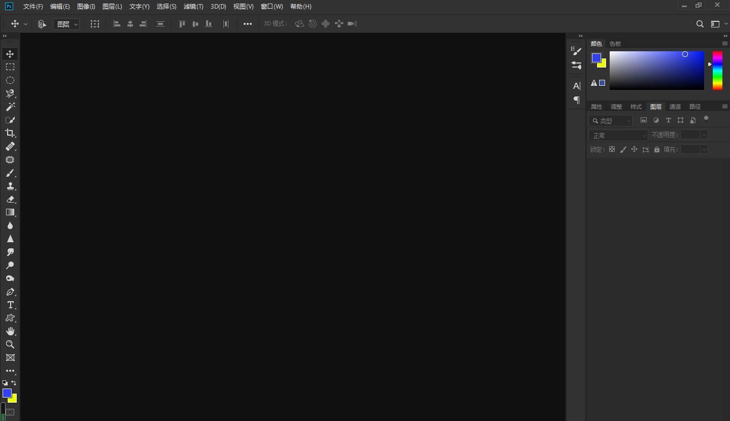The image size is (730, 421).
Task: Choose the Sharpen triangle tool
Action: click(x=10, y=239)
